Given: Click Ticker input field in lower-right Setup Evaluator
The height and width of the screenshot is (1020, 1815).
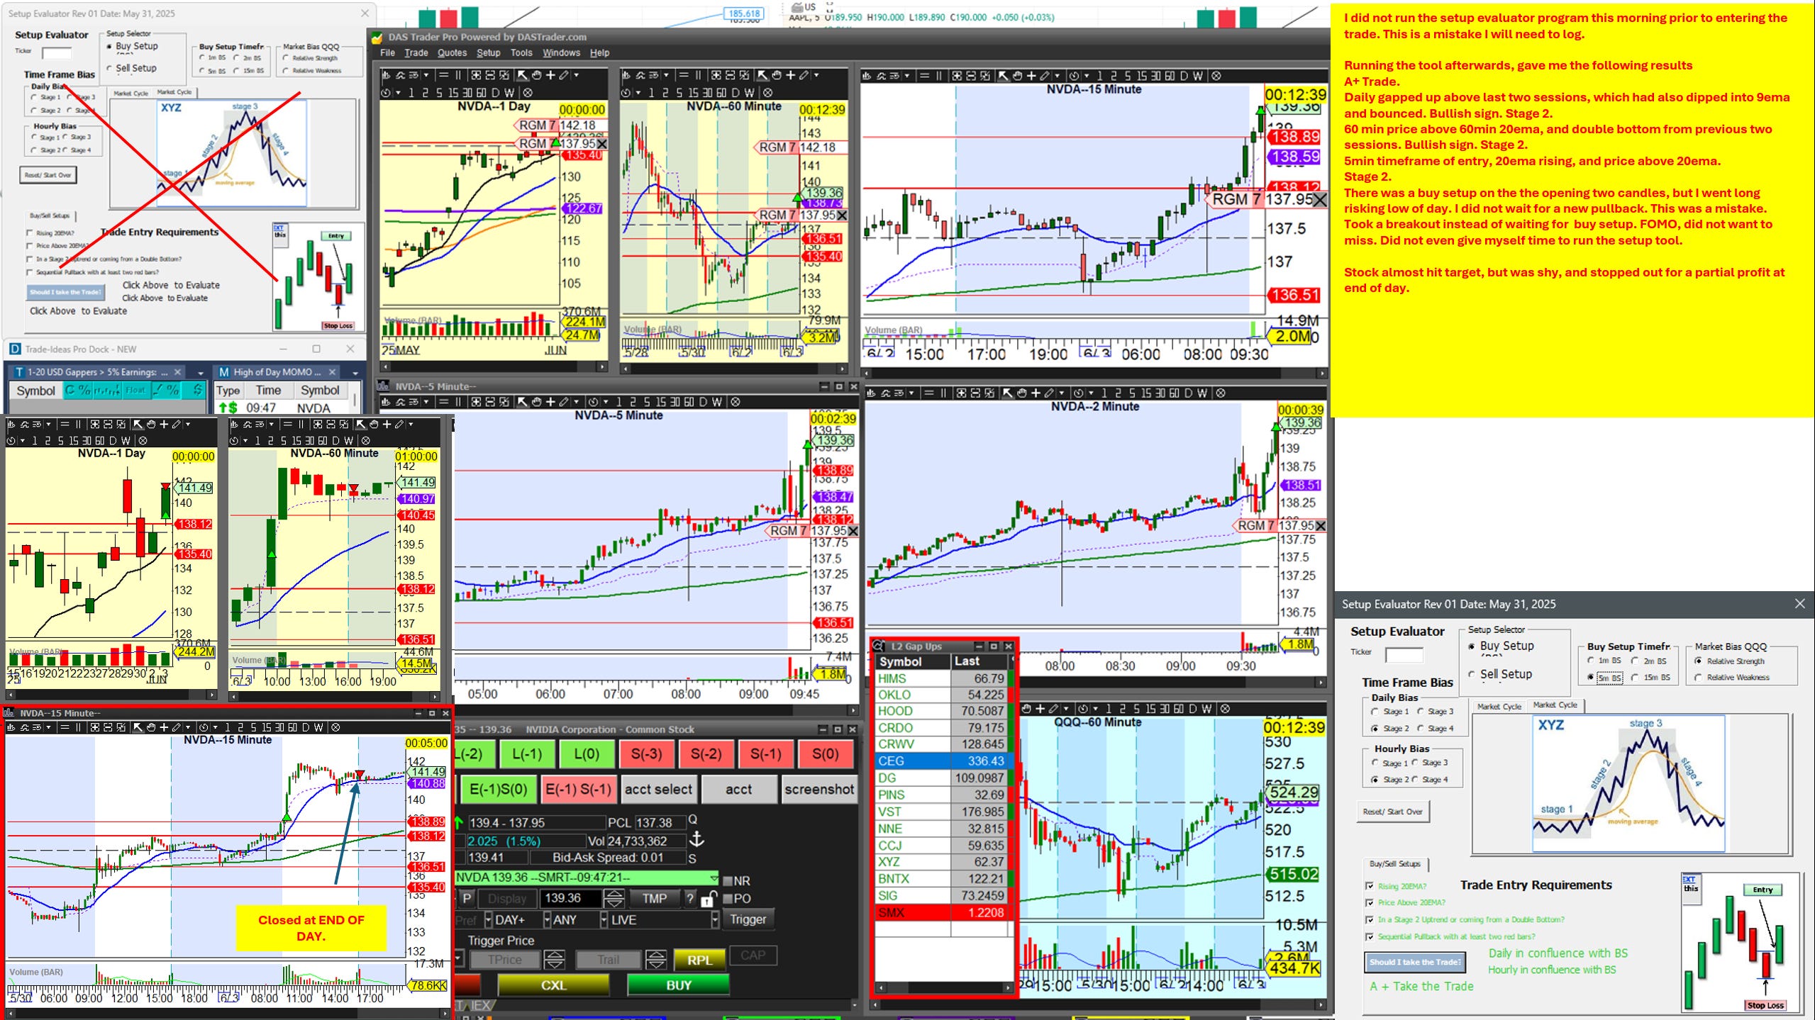Looking at the screenshot, I should 1404,654.
